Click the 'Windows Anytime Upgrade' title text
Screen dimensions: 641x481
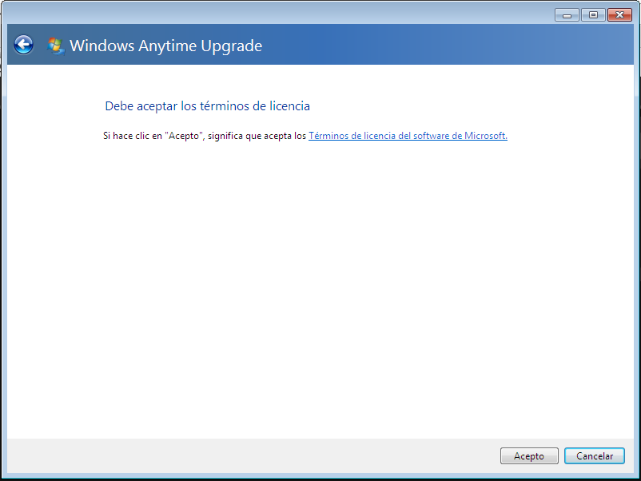coord(165,46)
